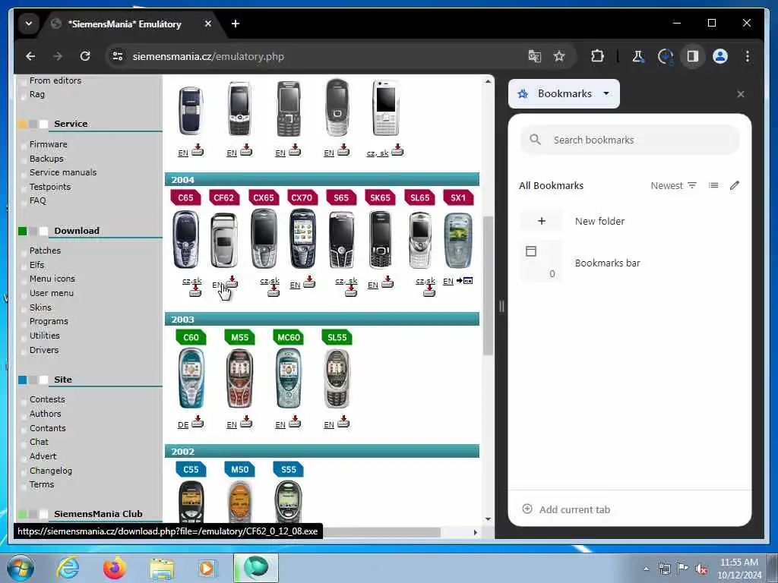
Task: Click the edit bookmarks pencil icon
Action: coord(735,185)
